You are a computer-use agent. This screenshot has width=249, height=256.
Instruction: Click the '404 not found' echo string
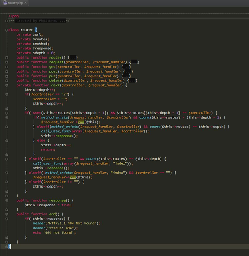[x=59, y=232]
